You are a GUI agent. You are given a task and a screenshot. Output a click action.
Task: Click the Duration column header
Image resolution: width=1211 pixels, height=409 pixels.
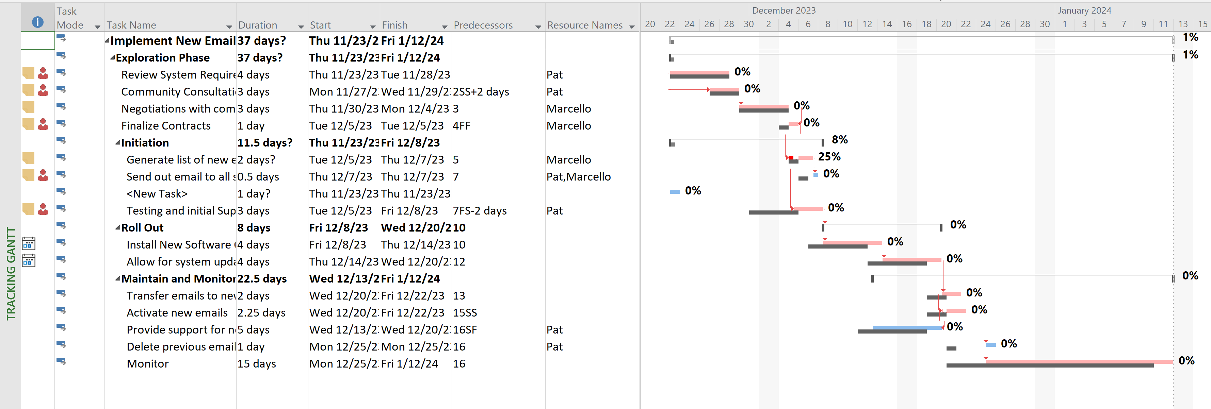tap(258, 25)
